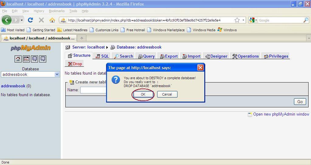Click the question mark icon in dialog
Screen dimensions: 311x165
[116, 80]
